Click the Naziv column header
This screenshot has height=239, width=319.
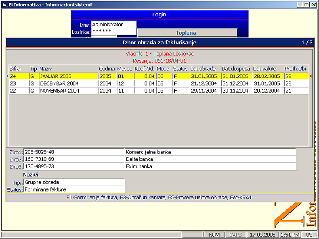coord(46,69)
